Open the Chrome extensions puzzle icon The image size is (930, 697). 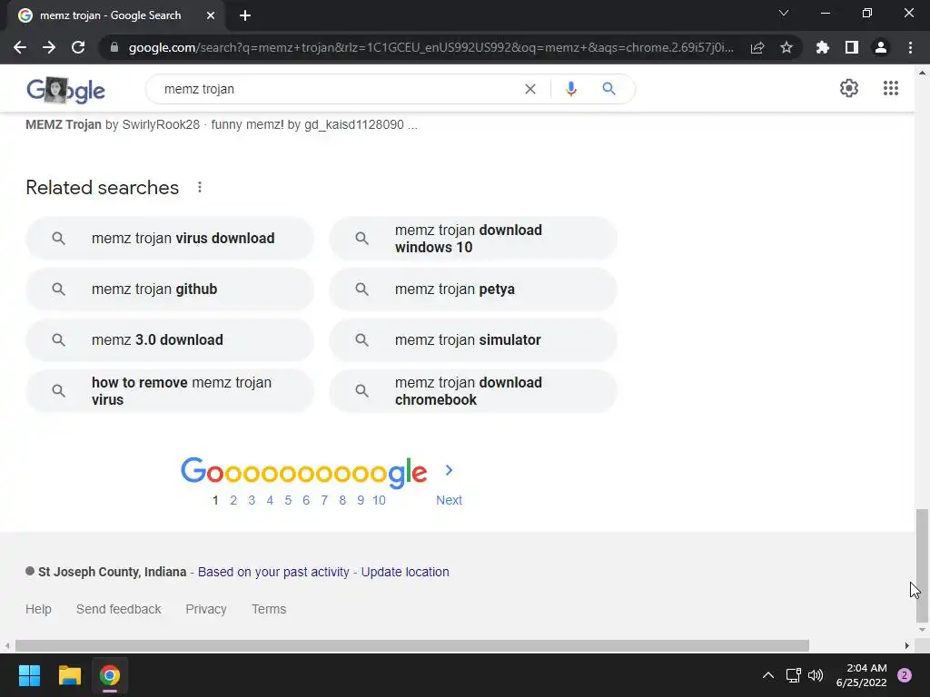click(x=823, y=47)
